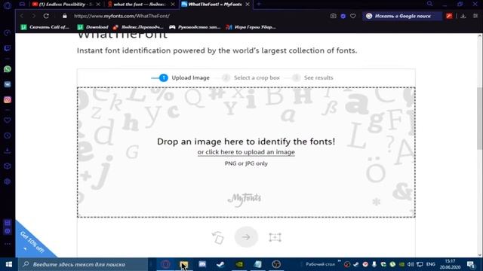Click the Opera GX menu logo

[8, 5]
